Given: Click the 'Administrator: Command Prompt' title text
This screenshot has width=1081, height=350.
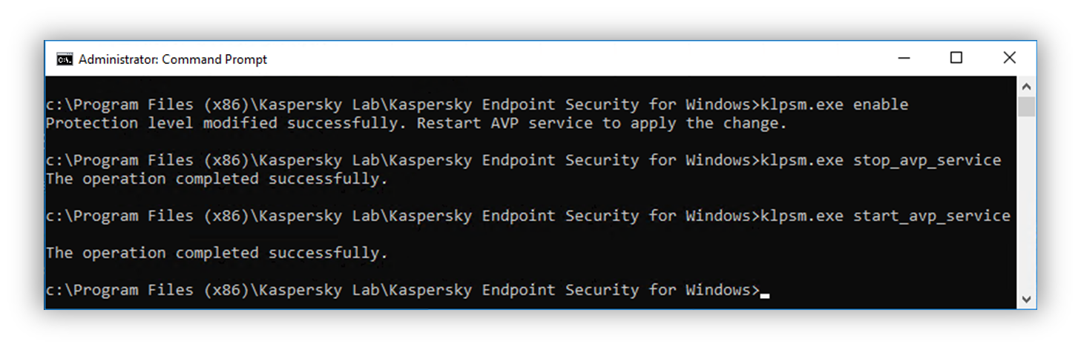Looking at the screenshot, I should pyautogui.click(x=172, y=59).
